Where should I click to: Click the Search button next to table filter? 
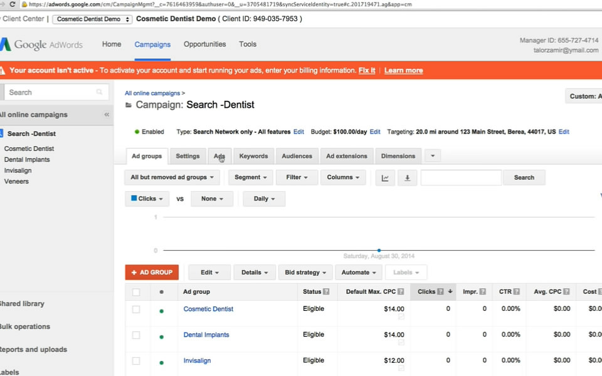click(524, 177)
